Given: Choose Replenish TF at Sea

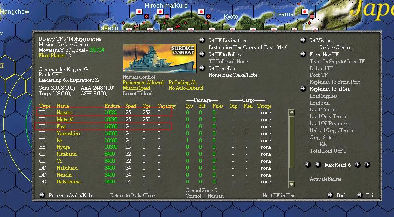Looking at the screenshot, I should coord(329,89).
